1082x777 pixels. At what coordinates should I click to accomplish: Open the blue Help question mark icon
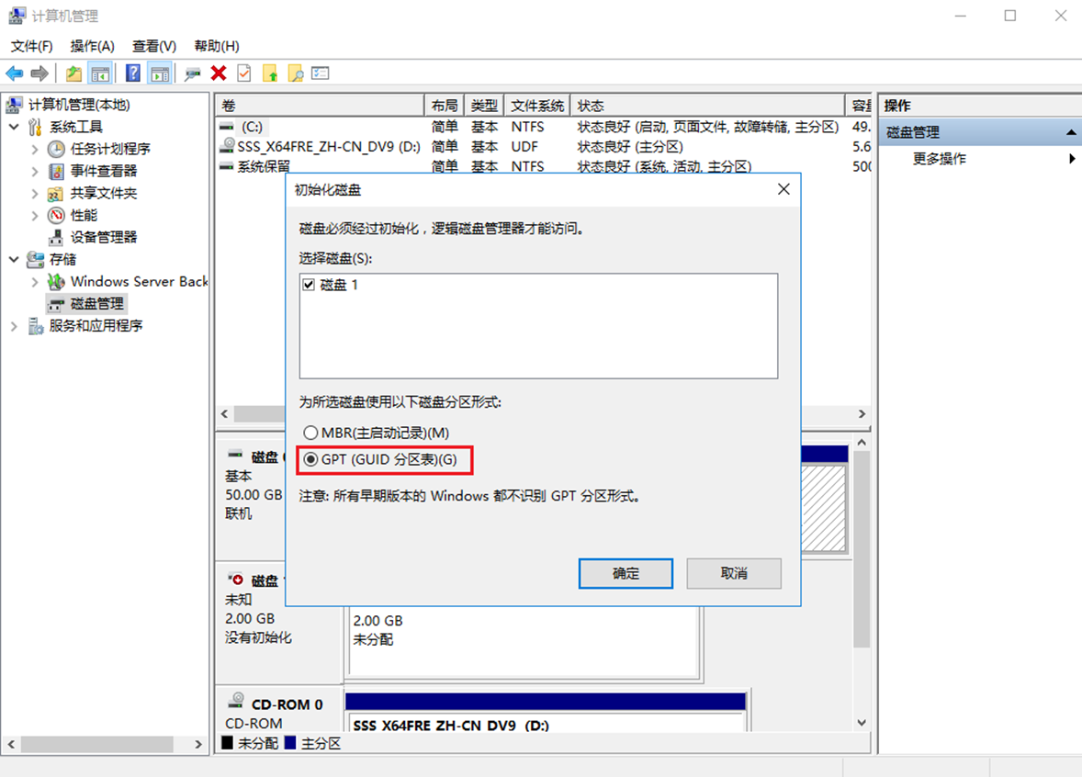pyautogui.click(x=133, y=73)
